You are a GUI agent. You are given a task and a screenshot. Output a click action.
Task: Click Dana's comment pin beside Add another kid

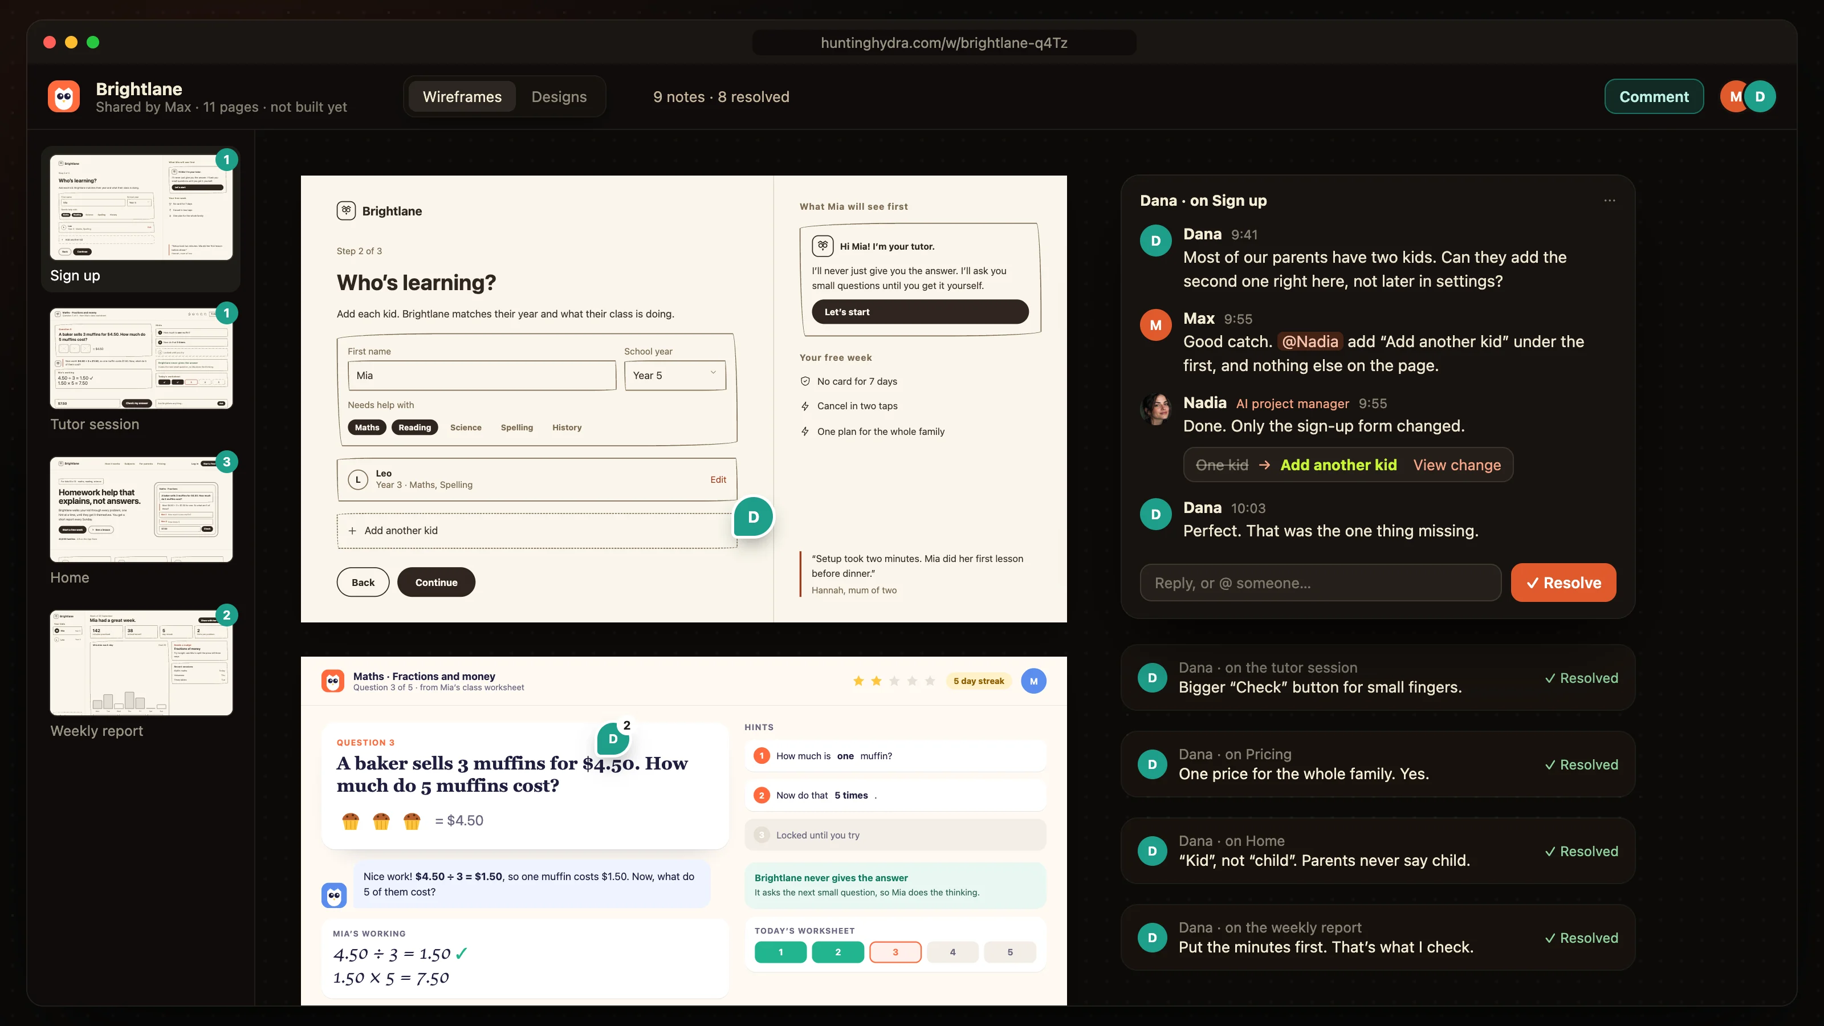coord(752,517)
